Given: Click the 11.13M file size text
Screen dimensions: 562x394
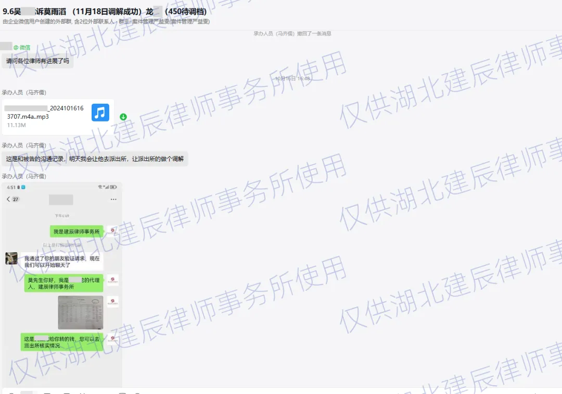Looking at the screenshot, I should click(x=17, y=125).
